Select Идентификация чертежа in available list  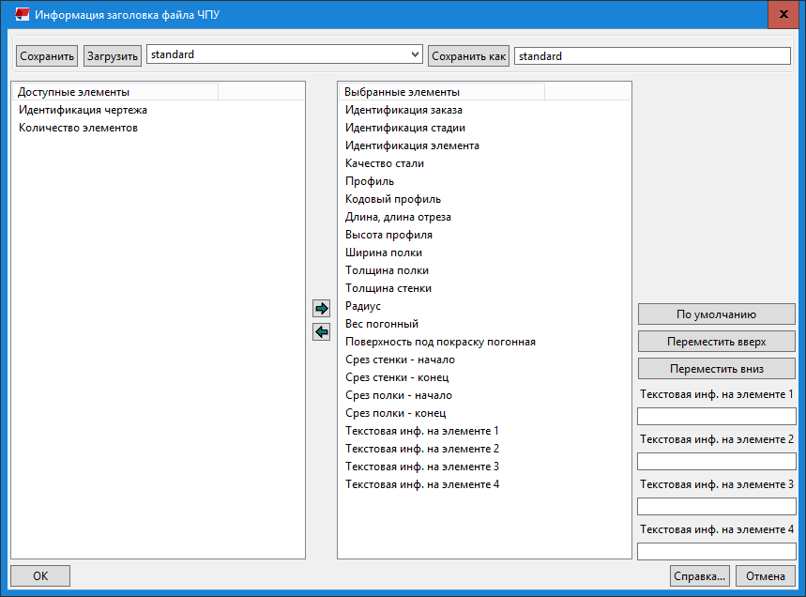pos(83,110)
